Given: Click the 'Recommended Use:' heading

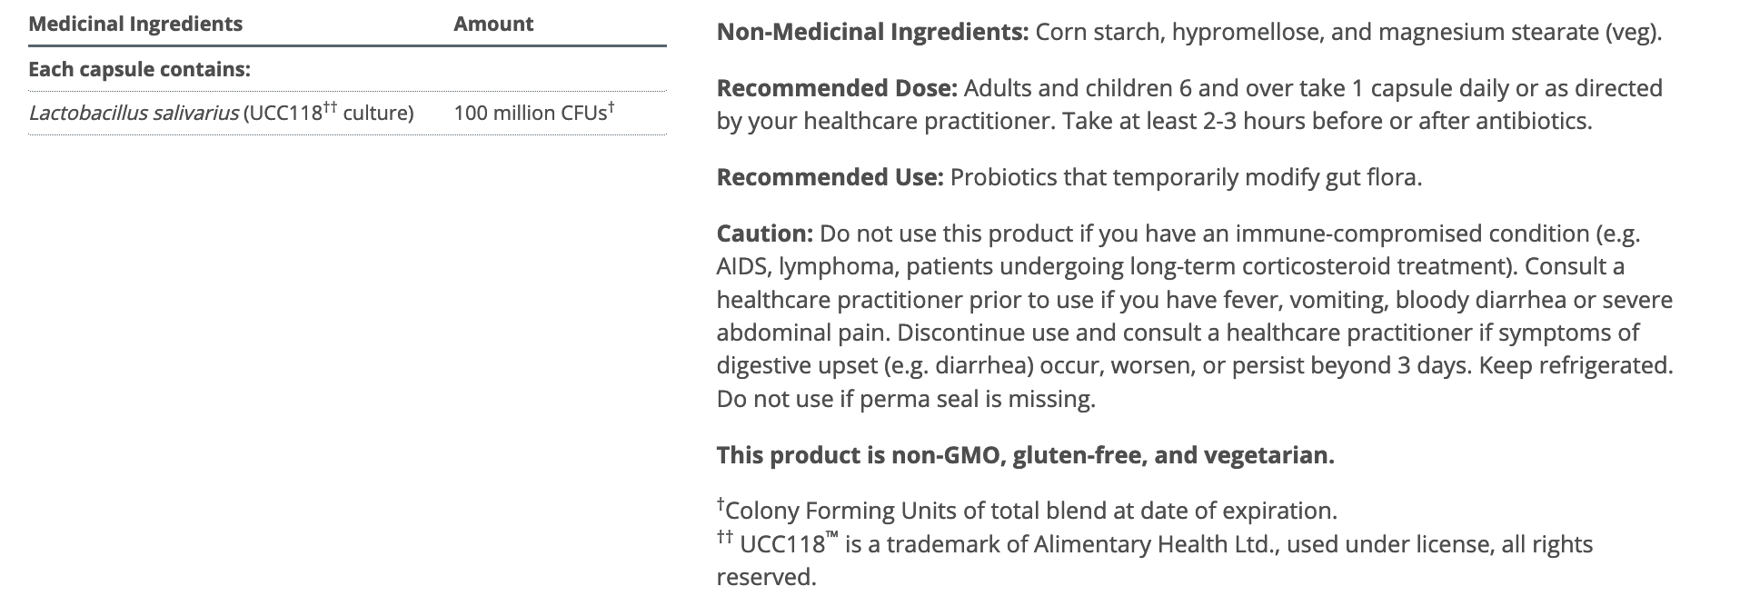Looking at the screenshot, I should pos(830,176).
